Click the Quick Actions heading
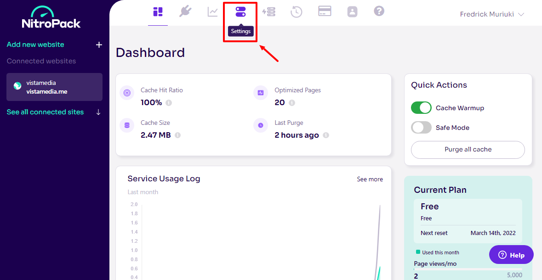 pos(439,85)
